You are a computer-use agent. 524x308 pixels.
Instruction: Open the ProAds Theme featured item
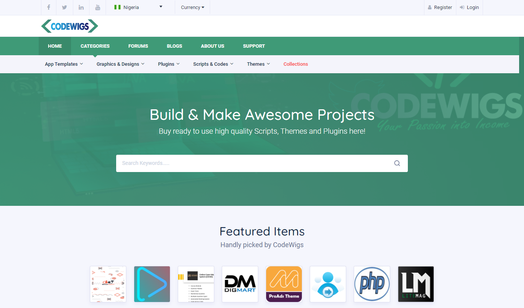(x=284, y=284)
